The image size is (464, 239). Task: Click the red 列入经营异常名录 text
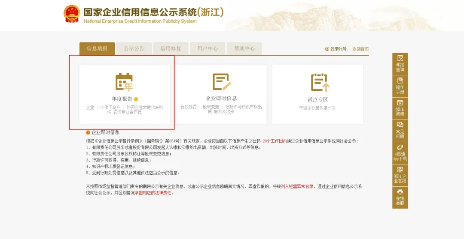pyautogui.click(x=297, y=186)
